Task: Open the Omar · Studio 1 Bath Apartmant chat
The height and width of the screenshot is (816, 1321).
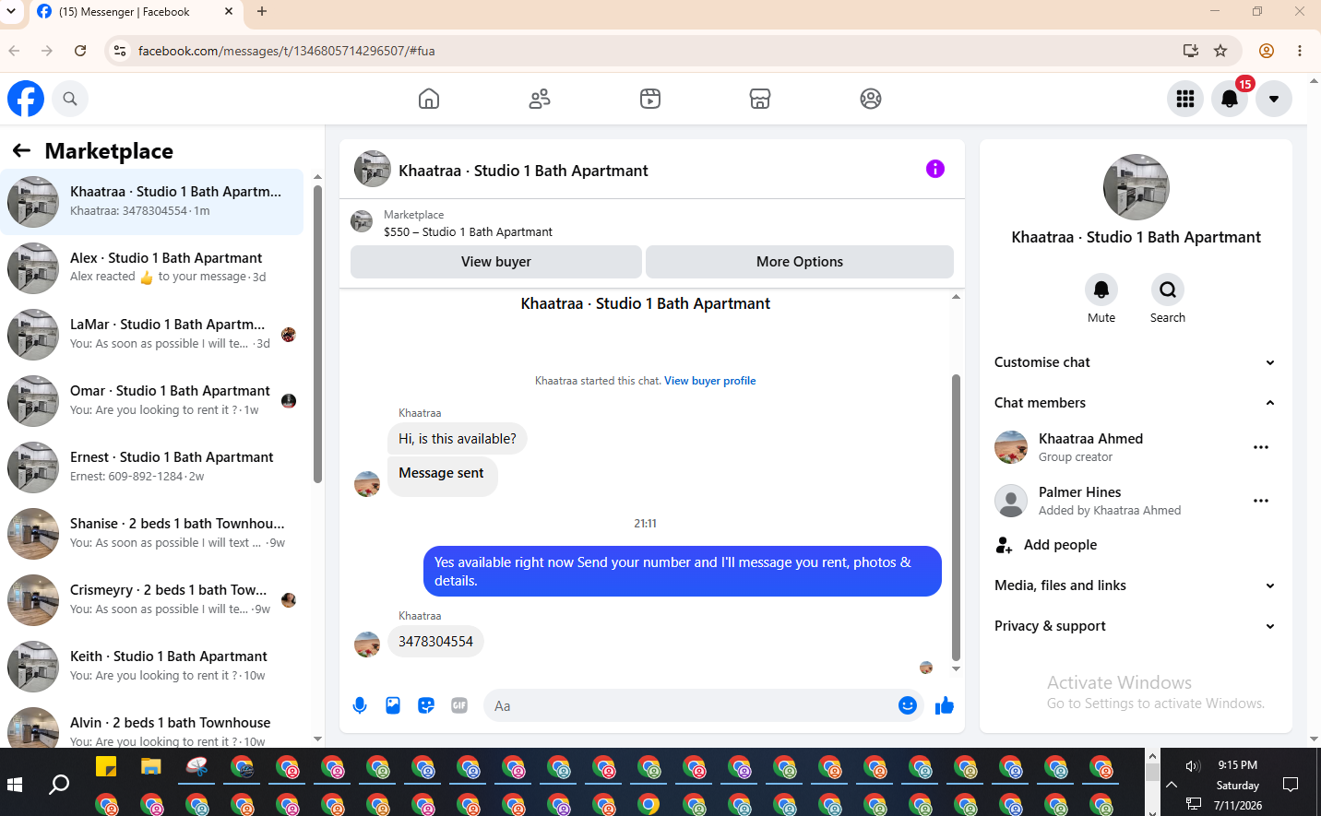Action: [152, 401]
